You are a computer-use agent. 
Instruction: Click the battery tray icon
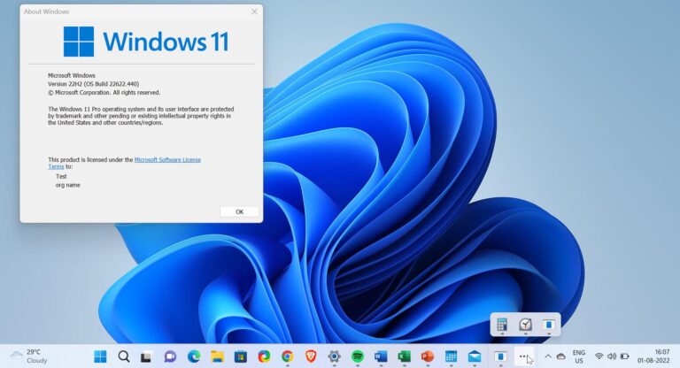point(624,356)
